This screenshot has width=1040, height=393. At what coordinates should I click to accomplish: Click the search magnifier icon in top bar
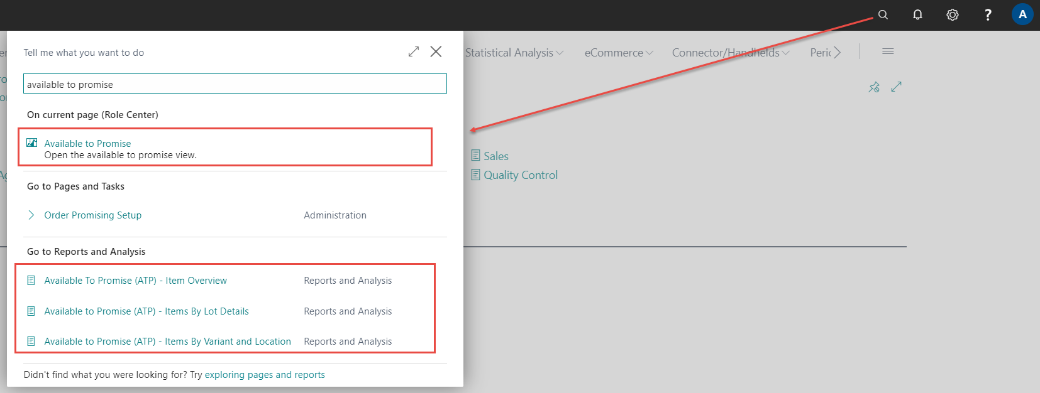tap(883, 14)
